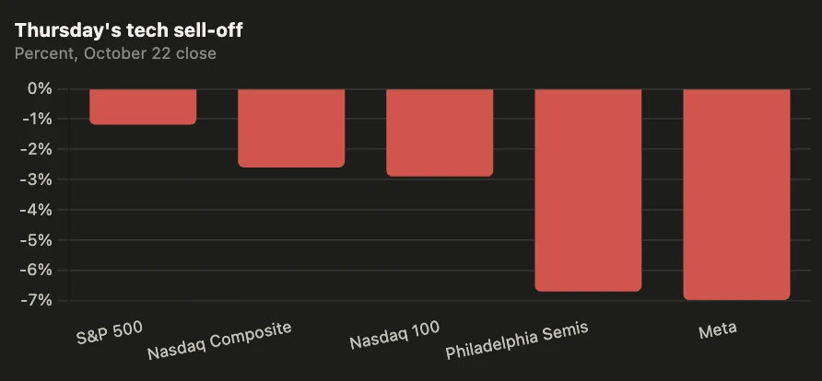822x381 pixels.
Task: Click the -2% y-axis label
Action: [37, 149]
